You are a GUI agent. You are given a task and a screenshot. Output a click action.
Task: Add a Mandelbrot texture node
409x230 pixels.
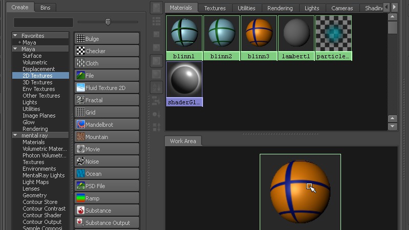(x=107, y=125)
